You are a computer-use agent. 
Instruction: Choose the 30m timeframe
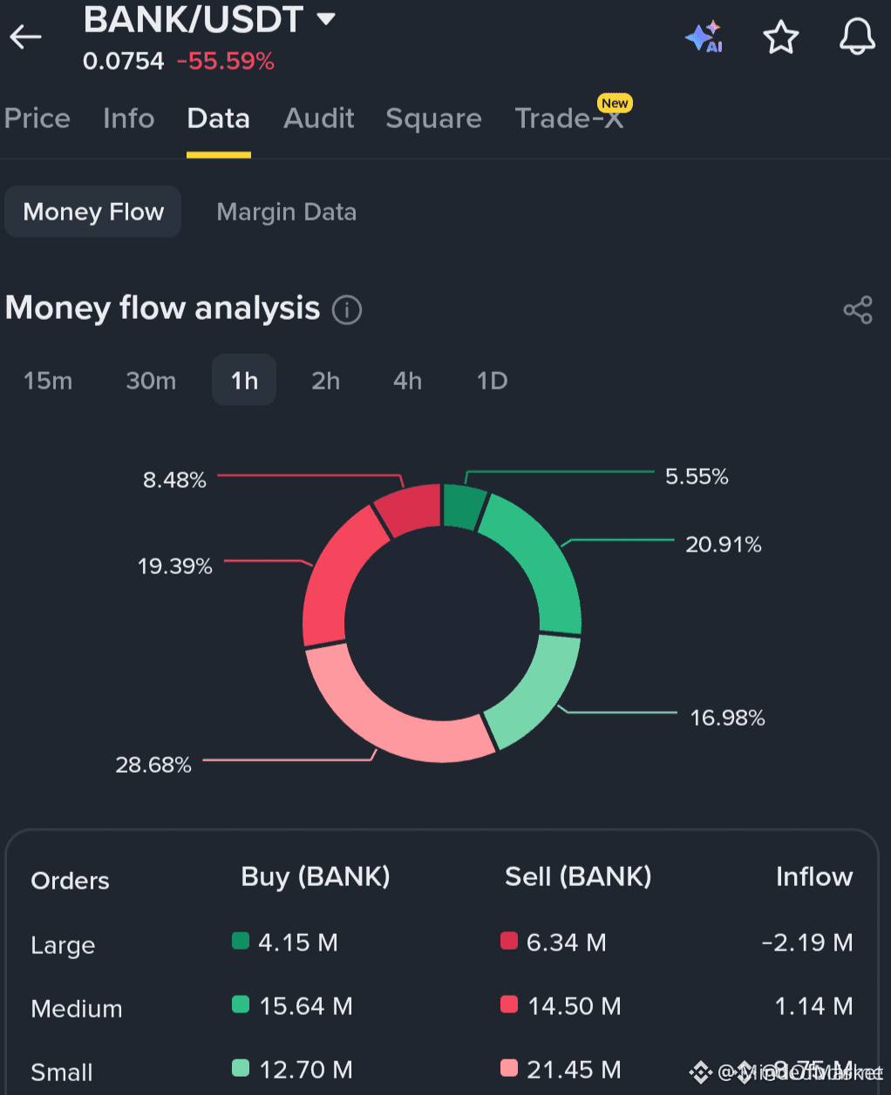click(151, 381)
